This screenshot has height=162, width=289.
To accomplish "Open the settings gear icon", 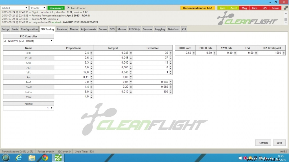I will tap(286, 8).
